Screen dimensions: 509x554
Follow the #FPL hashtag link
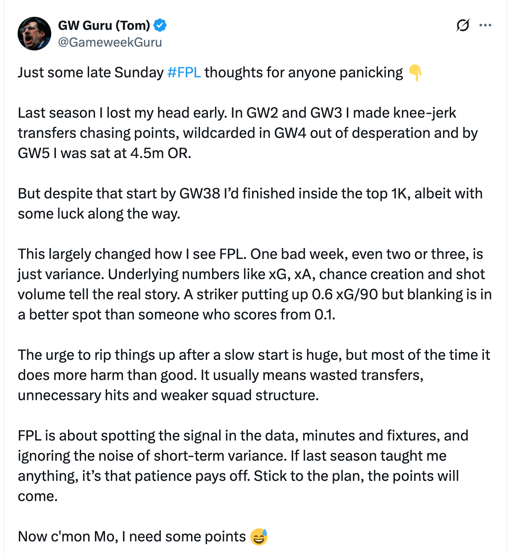pyautogui.click(x=184, y=72)
